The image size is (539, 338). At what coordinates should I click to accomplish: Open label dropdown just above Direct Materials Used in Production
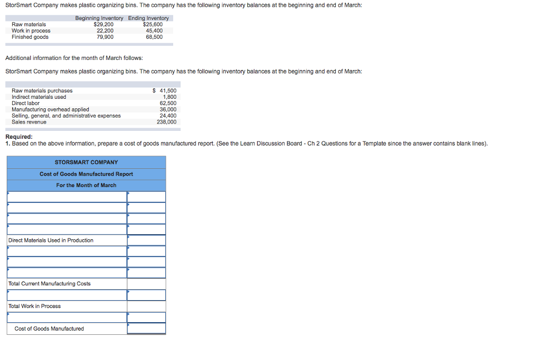(x=67, y=230)
